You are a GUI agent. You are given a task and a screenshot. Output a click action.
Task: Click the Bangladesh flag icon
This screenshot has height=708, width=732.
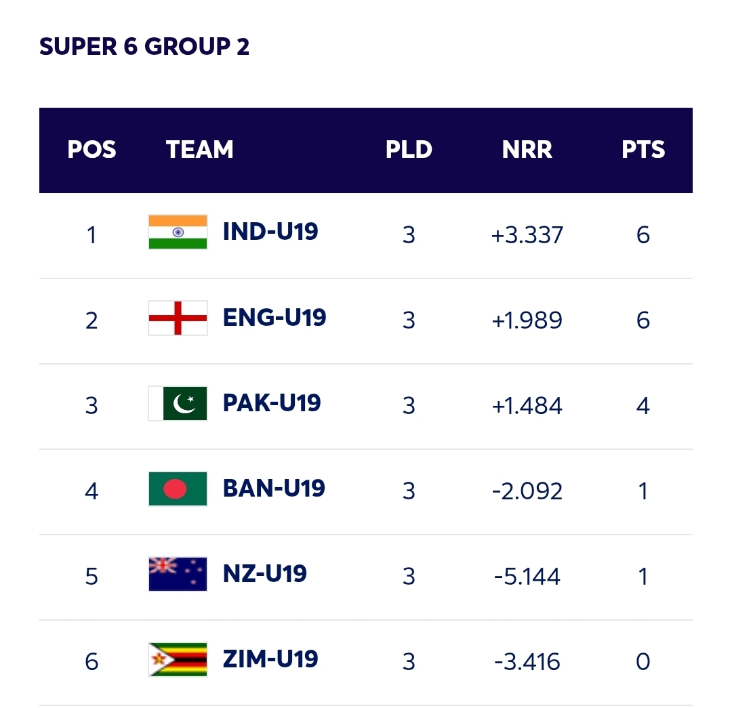coord(178,488)
